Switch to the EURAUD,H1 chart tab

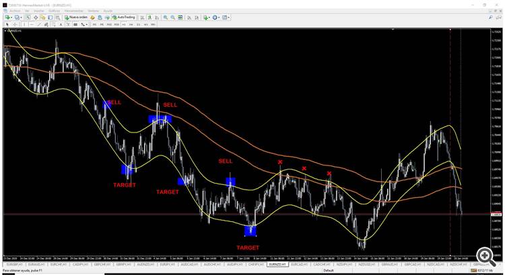point(36,264)
